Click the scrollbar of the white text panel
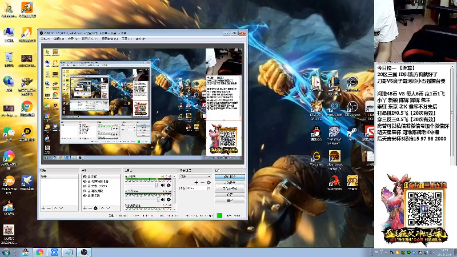The height and width of the screenshot is (257, 457). click(452, 114)
